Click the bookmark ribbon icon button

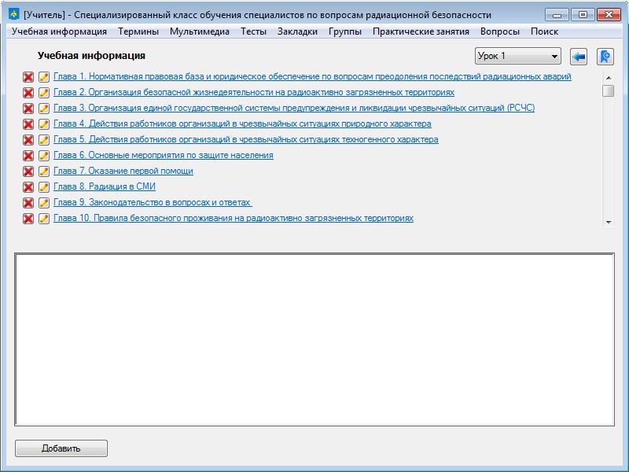tap(605, 57)
